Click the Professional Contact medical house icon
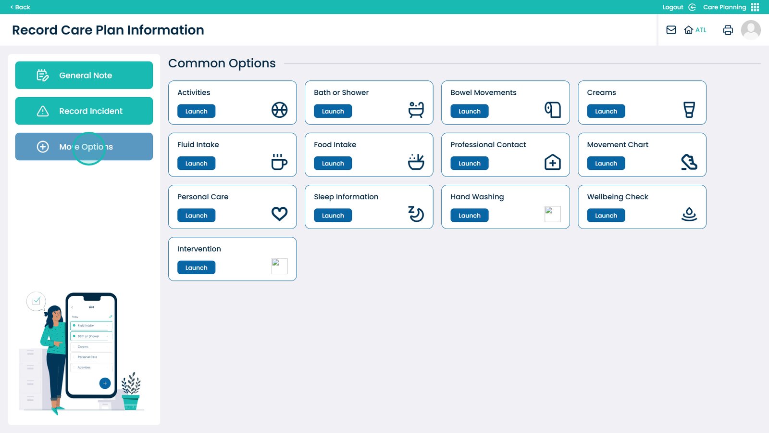 click(552, 162)
